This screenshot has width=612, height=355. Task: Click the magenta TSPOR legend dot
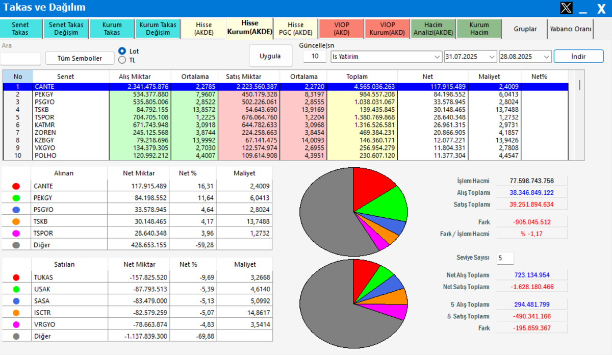point(16,233)
